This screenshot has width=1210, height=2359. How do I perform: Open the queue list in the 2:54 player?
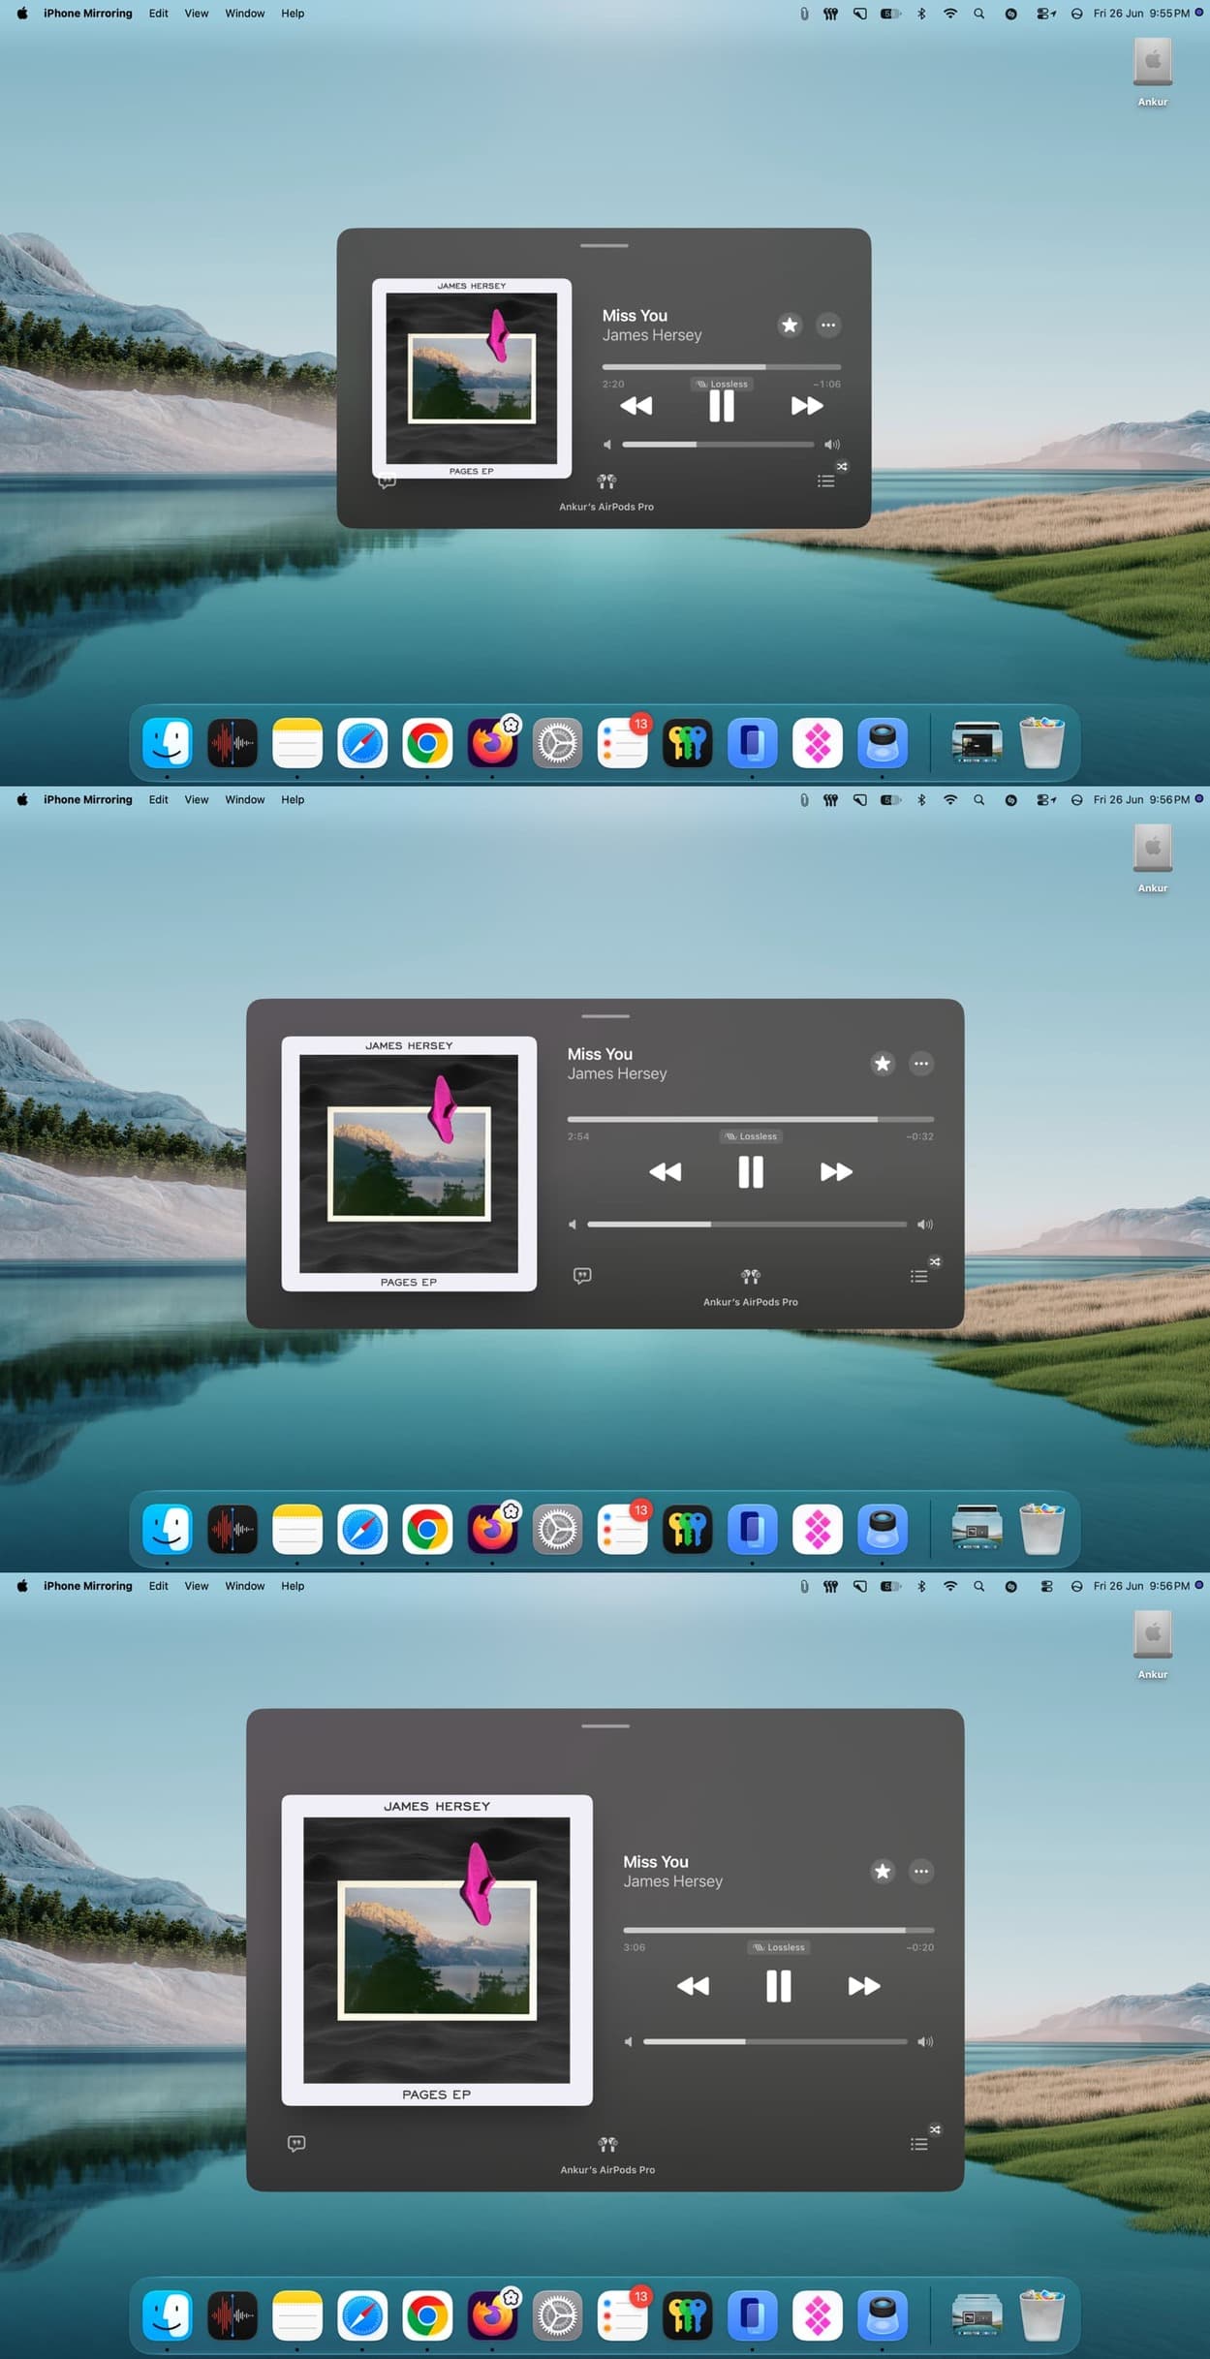tap(918, 1276)
